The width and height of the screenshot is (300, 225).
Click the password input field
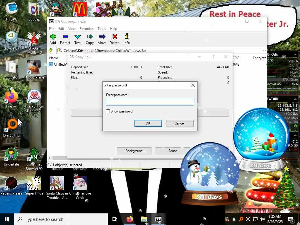[x=150, y=102]
